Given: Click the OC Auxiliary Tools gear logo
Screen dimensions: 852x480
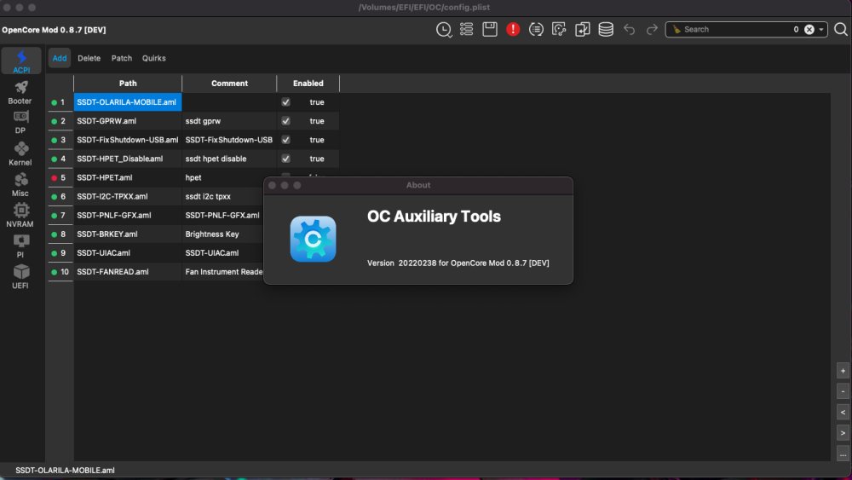Looking at the screenshot, I should (x=313, y=239).
